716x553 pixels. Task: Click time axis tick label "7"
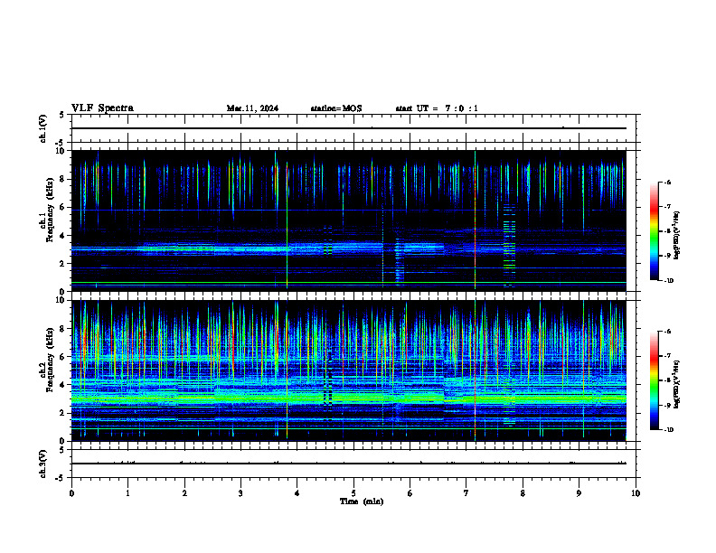466,493
